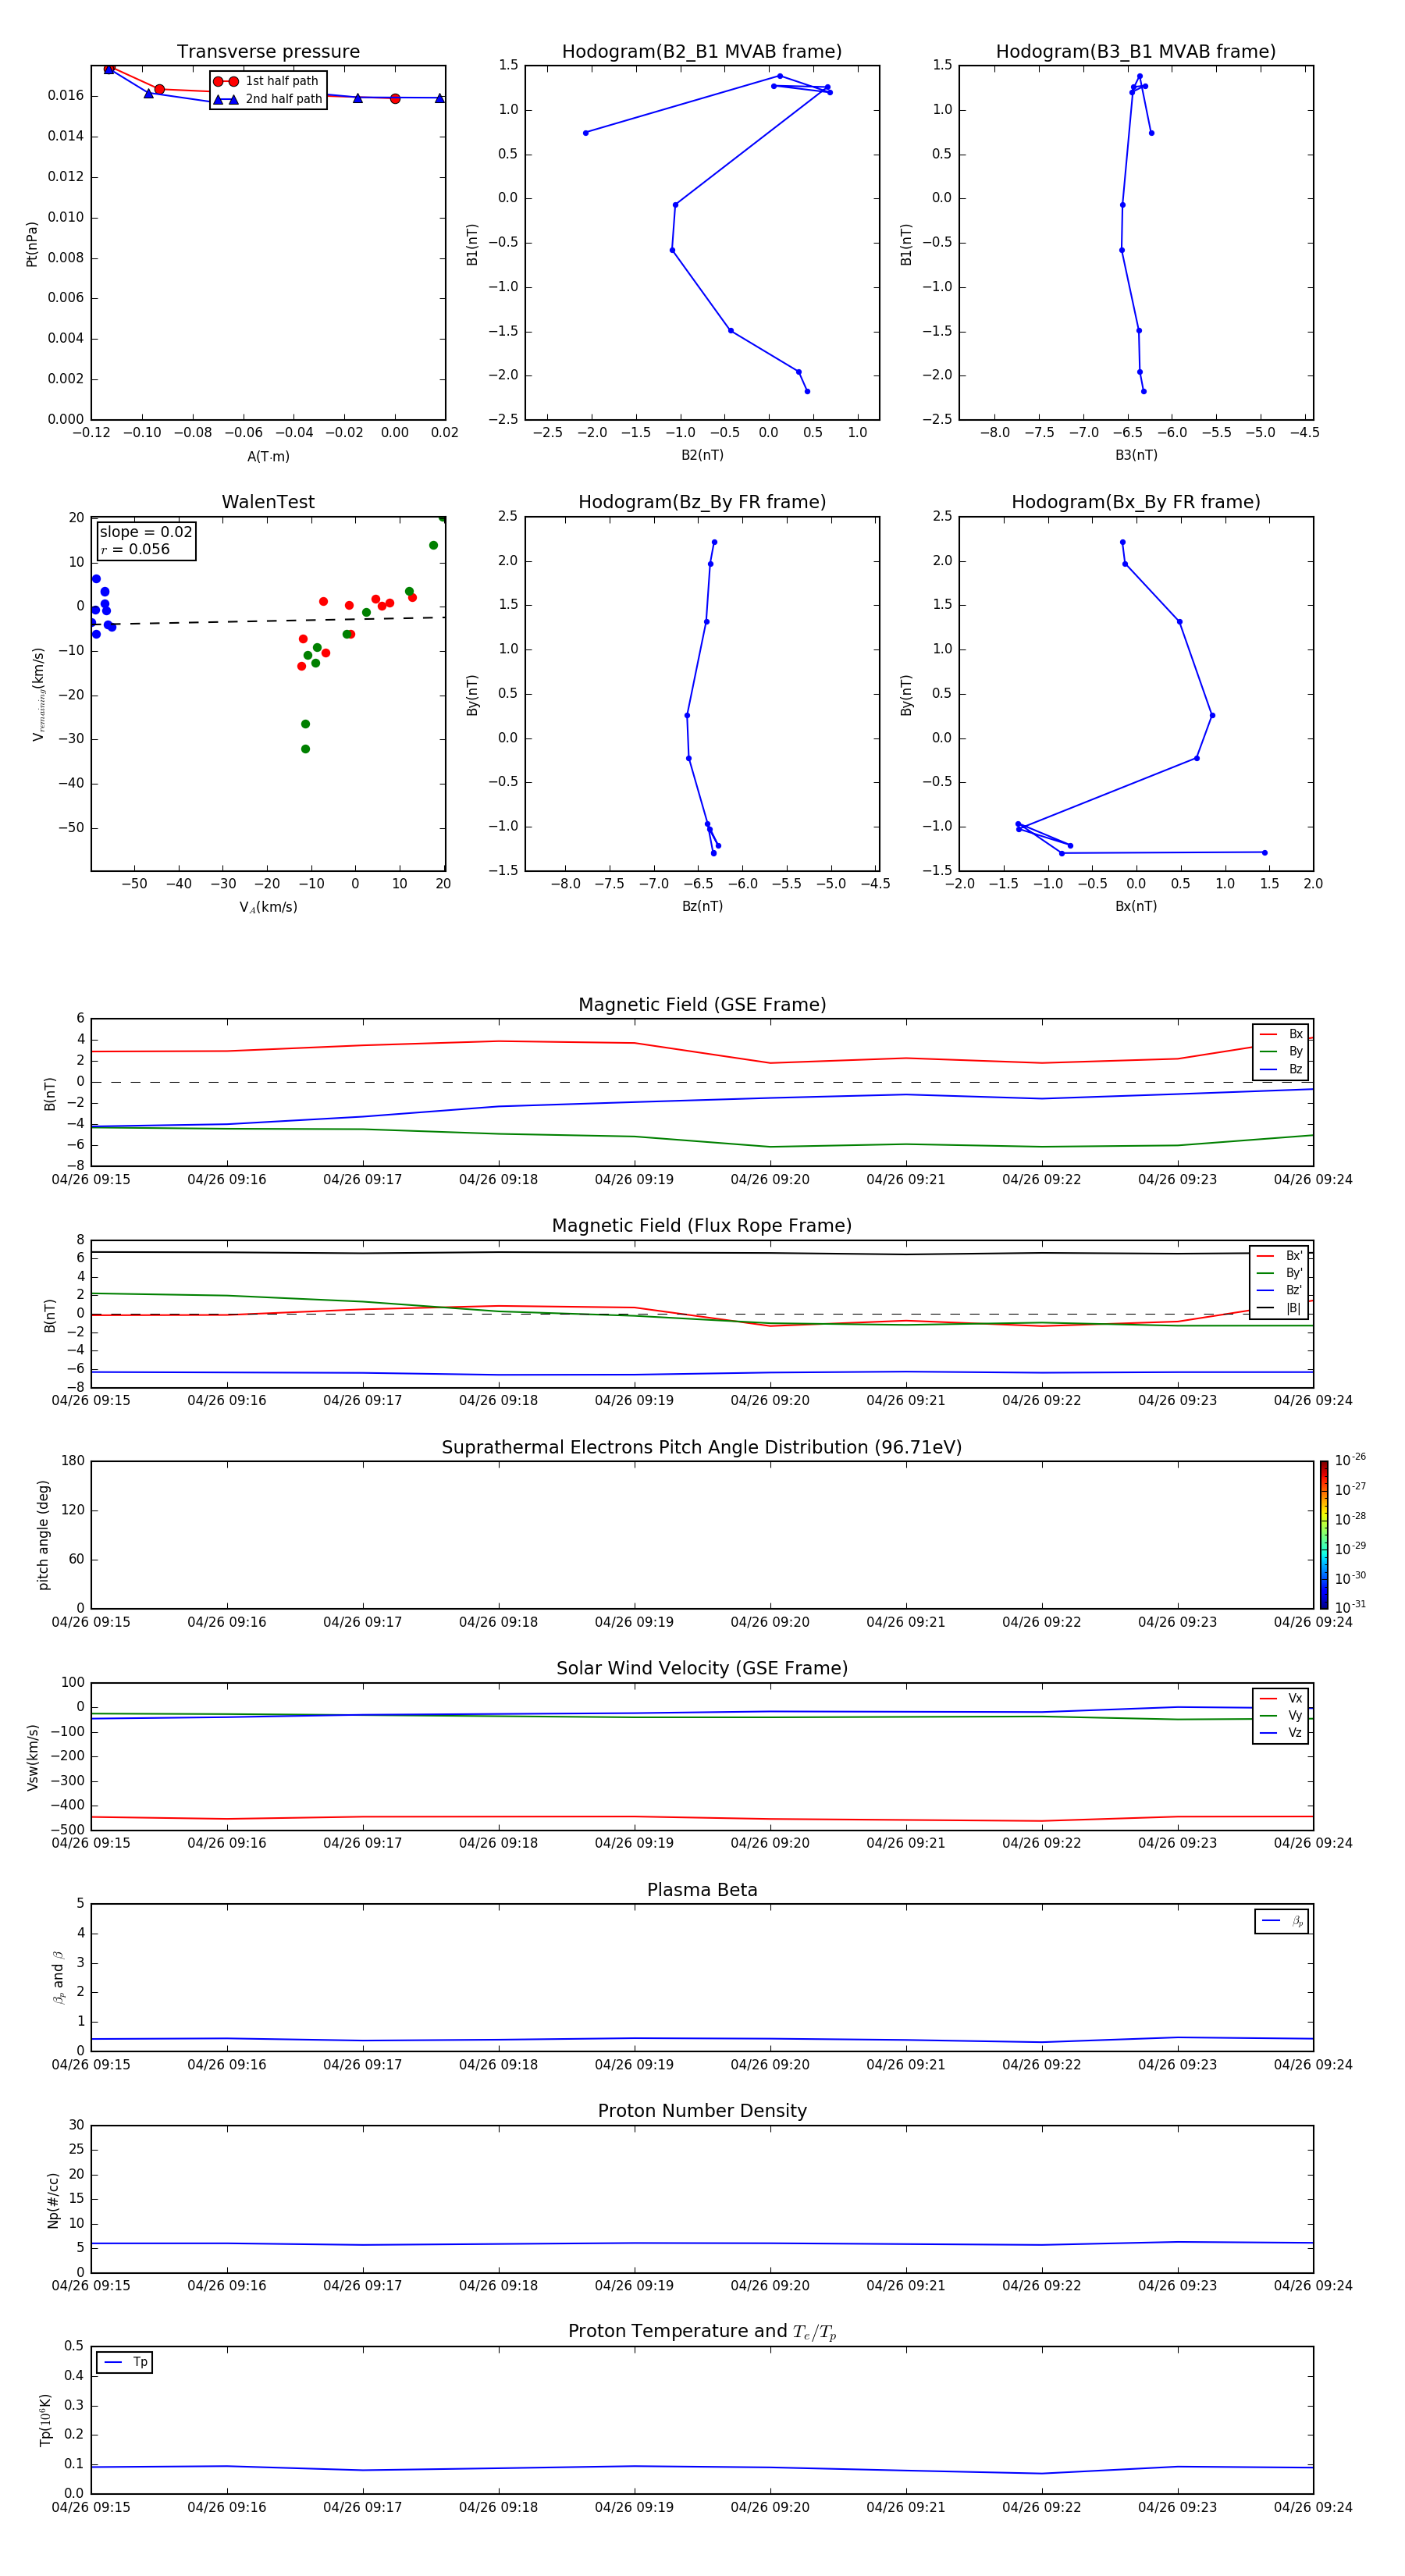Click the 'WalenTest' plot title
The image size is (1405, 2576).
268,502
